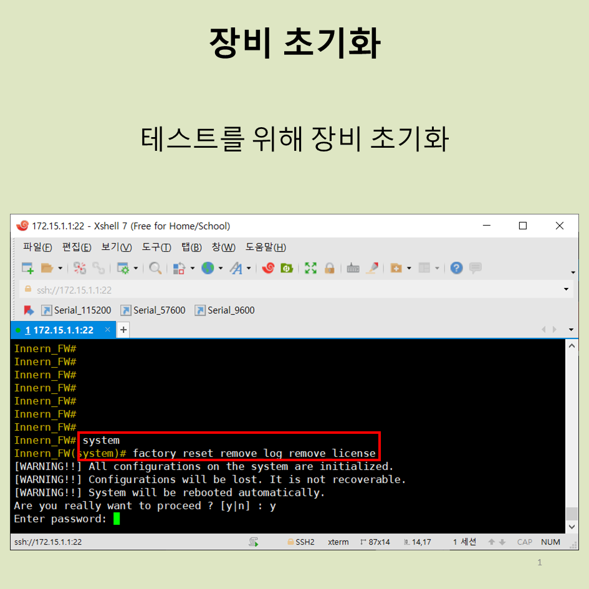Click the highlight pen toolbar icon
Screen dimensions: 589x589
[372, 267]
